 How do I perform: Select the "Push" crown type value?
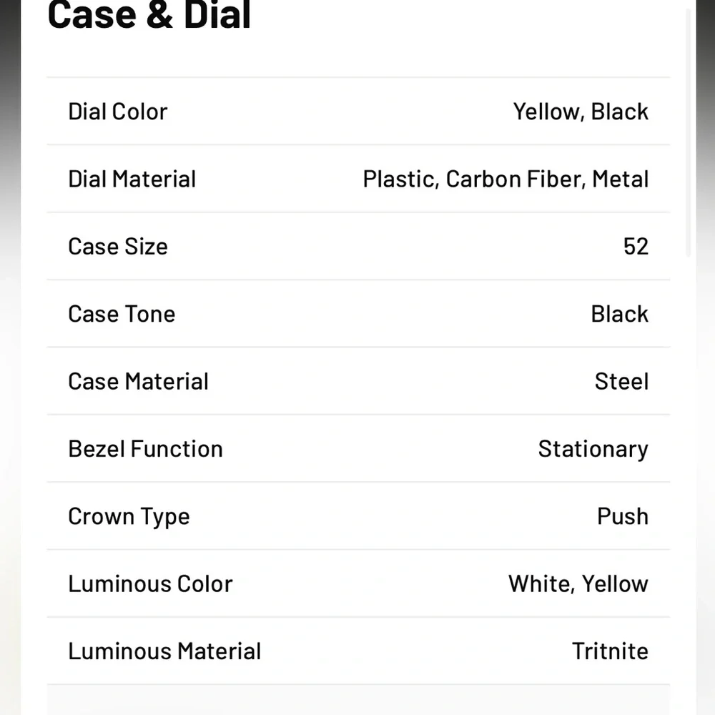pyautogui.click(x=622, y=516)
